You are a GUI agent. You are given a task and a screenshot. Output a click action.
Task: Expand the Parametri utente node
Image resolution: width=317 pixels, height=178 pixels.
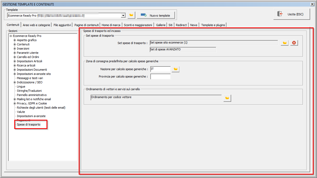coord(15,53)
